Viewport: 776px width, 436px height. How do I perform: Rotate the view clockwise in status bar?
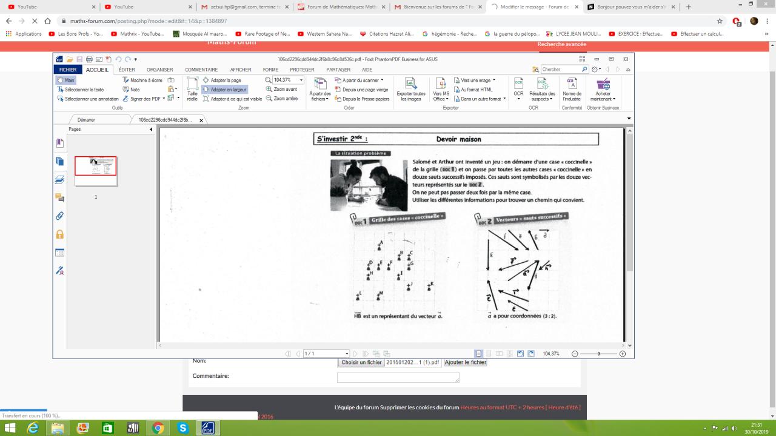click(x=531, y=354)
